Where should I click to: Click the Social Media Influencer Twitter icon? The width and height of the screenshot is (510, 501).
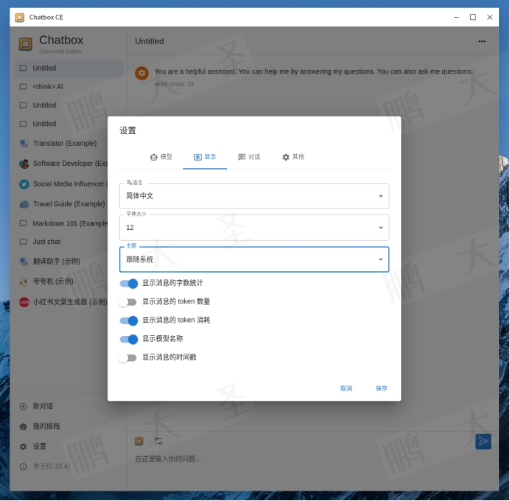pyautogui.click(x=24, y=184)
